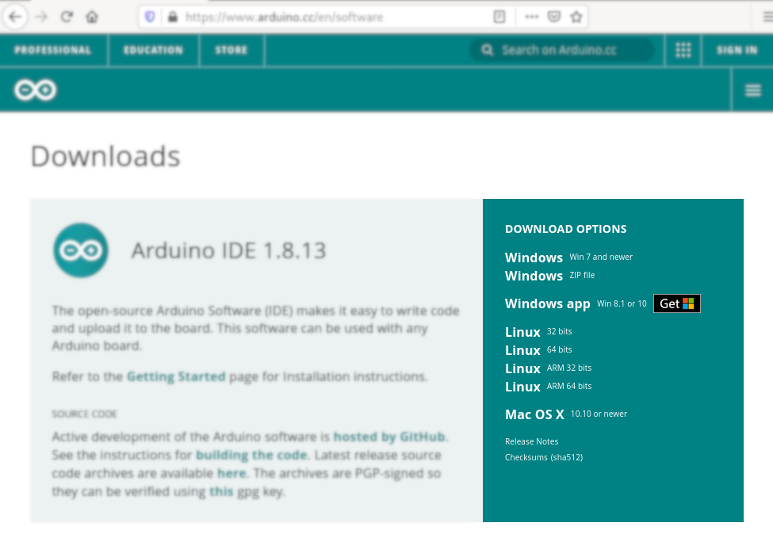This screenshot has width=773, height=538.
Task: Open the tracking protection shield icon
Action: [x=150, y=17]
